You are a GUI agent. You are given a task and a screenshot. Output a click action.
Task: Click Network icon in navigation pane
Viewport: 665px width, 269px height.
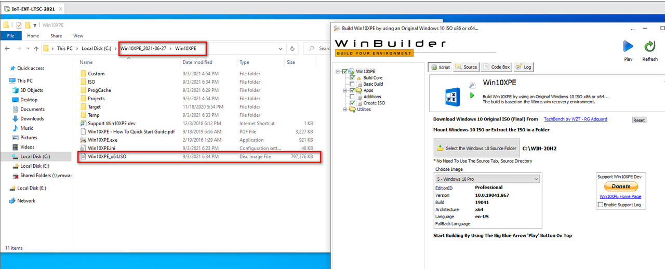12,200
